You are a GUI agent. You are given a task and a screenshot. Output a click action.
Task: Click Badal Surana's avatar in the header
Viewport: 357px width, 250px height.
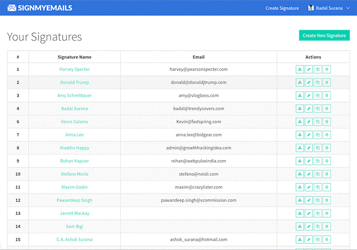click(x=311, y=8)
